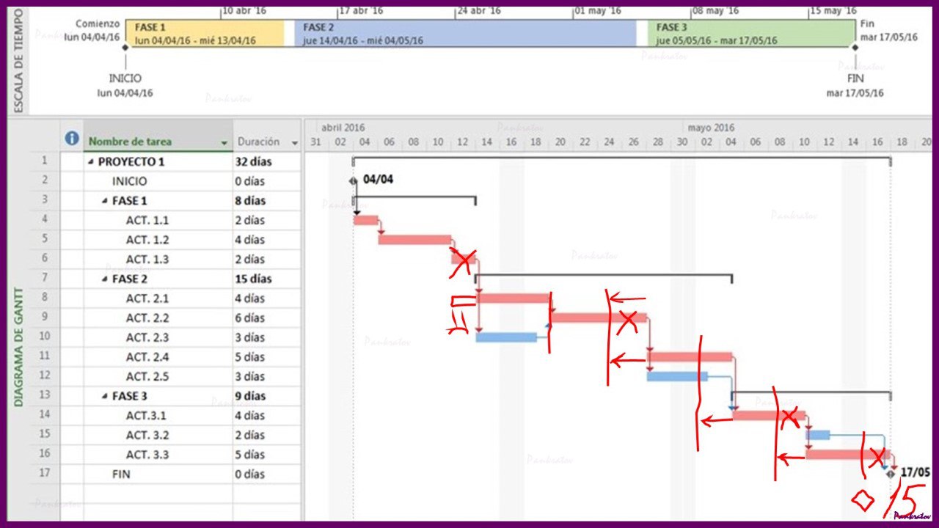This screenshot has height=528, width=939.
Task: Click the 32 días duration cell
Action: coord(267,161)
